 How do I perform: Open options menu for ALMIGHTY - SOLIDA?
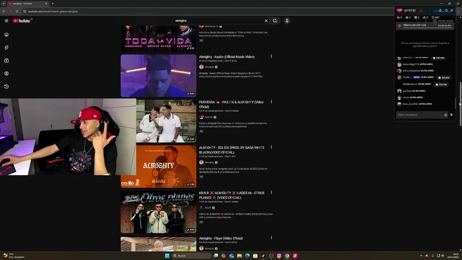tap(271, 147)
